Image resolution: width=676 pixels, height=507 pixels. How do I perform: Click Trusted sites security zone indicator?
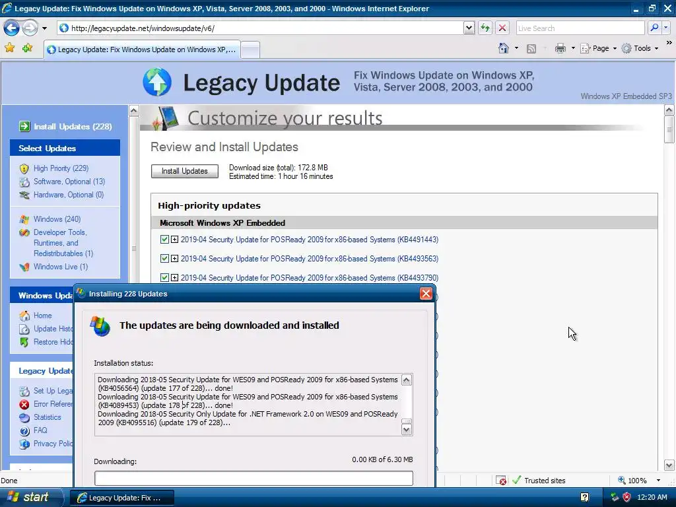click(x=539, y=481)
